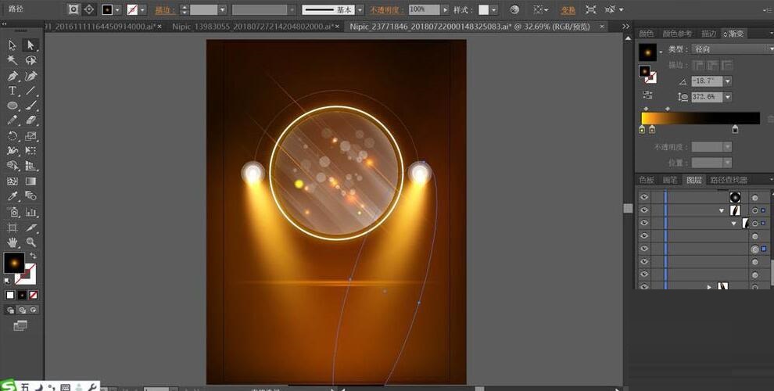Click the gradient ramp bar
Screen dimensions: 774x391
click(x=701, y=118)
